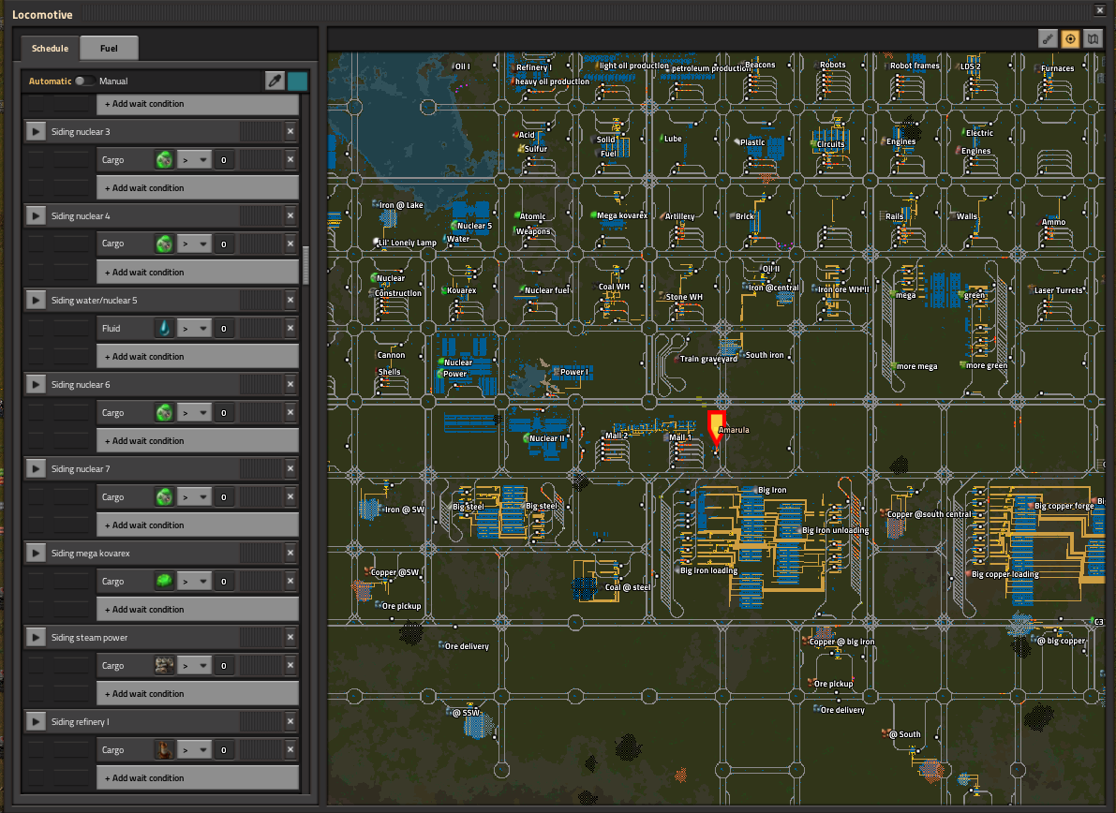Click the Siding mega kovarex cargo item icon
Viewport: 1116px width, 813px height.
[x=164, y=582]
